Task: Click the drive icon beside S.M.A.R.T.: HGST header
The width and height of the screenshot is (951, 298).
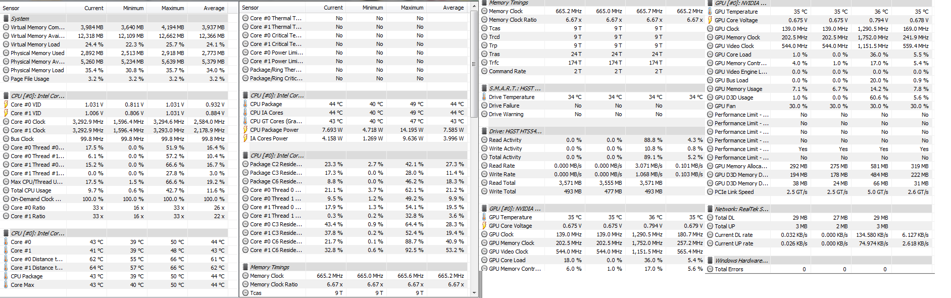Action: pos(484,88)
